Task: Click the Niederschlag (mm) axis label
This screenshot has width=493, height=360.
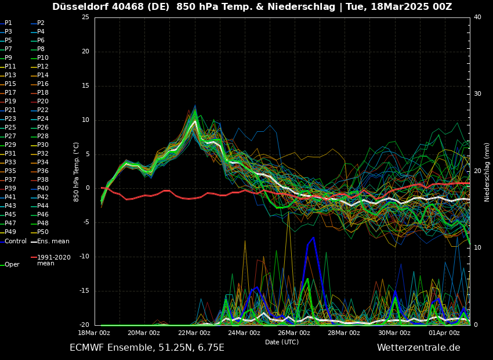Action: click(487, 172)
